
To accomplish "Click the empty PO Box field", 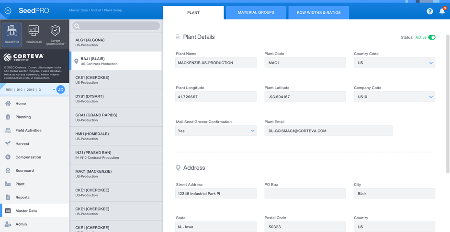I will point(305,194).
